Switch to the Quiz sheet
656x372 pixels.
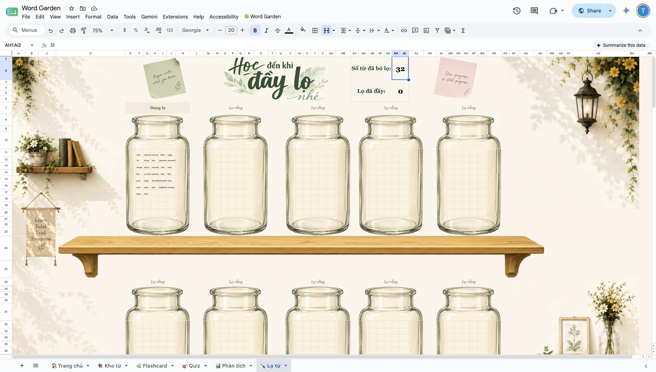195,366
